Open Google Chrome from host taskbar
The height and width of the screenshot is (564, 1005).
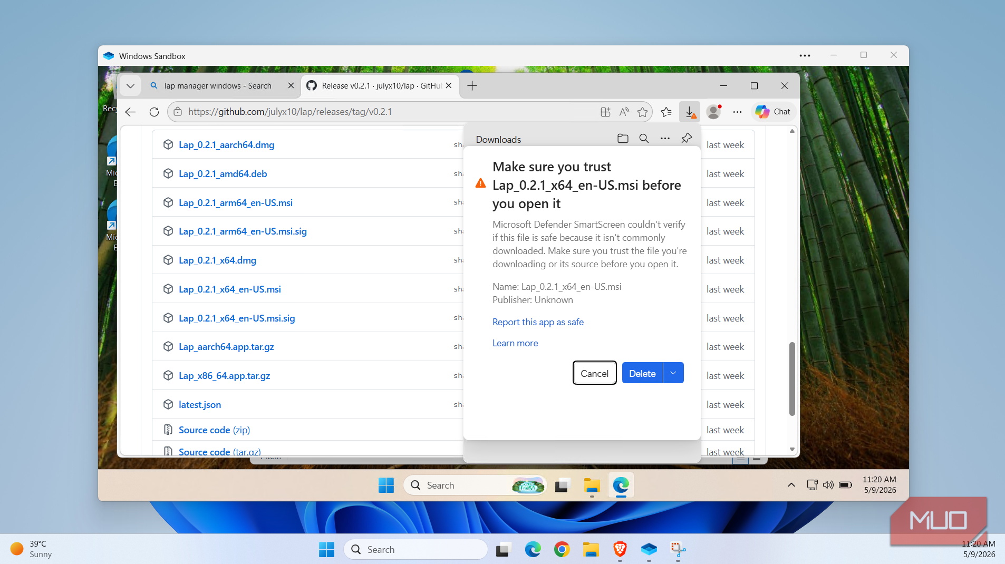(x=562, y=550)
